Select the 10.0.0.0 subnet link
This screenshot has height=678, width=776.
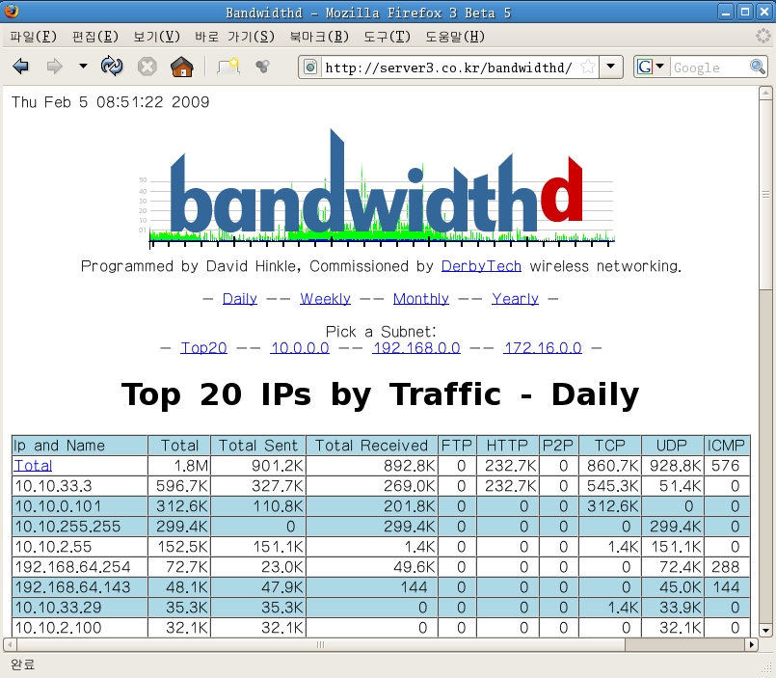point(300,347)
